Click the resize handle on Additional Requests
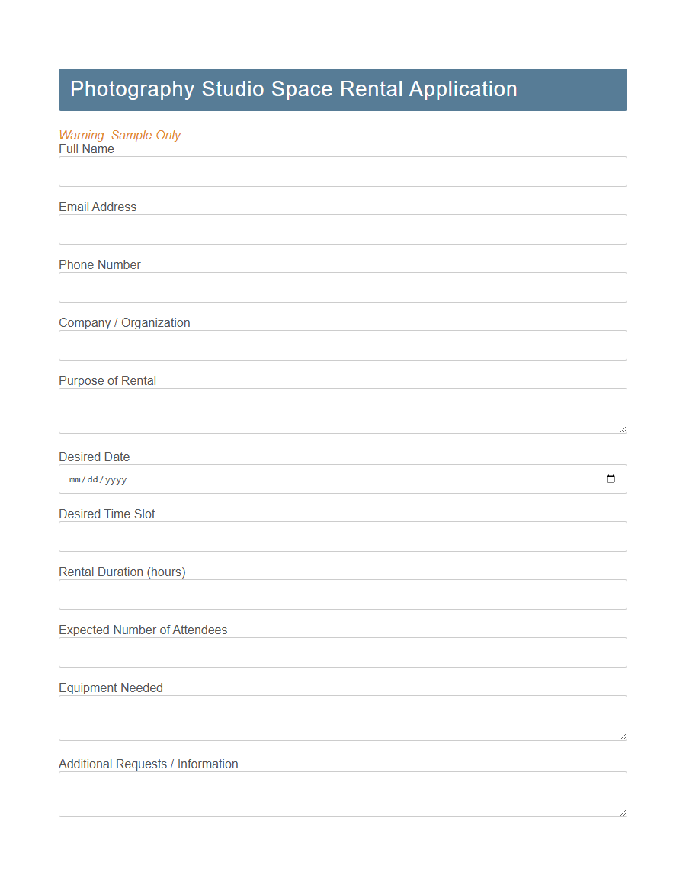Viewport: 686px width, 875px height. [623, 813]
